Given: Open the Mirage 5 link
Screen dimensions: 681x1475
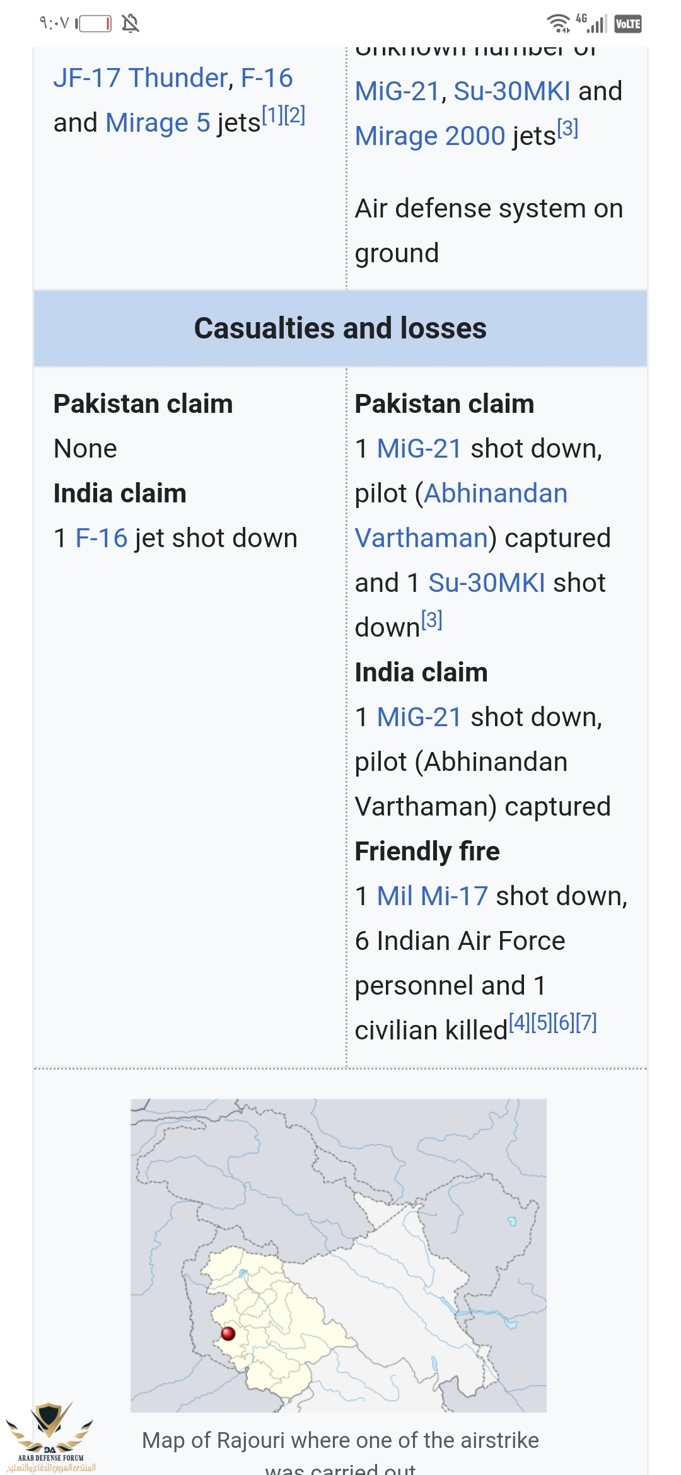Looking at the screenshot, I should [158, 123].
